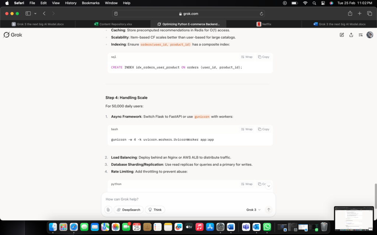
Task: Open chat history search icon
Action: point(360,35)
